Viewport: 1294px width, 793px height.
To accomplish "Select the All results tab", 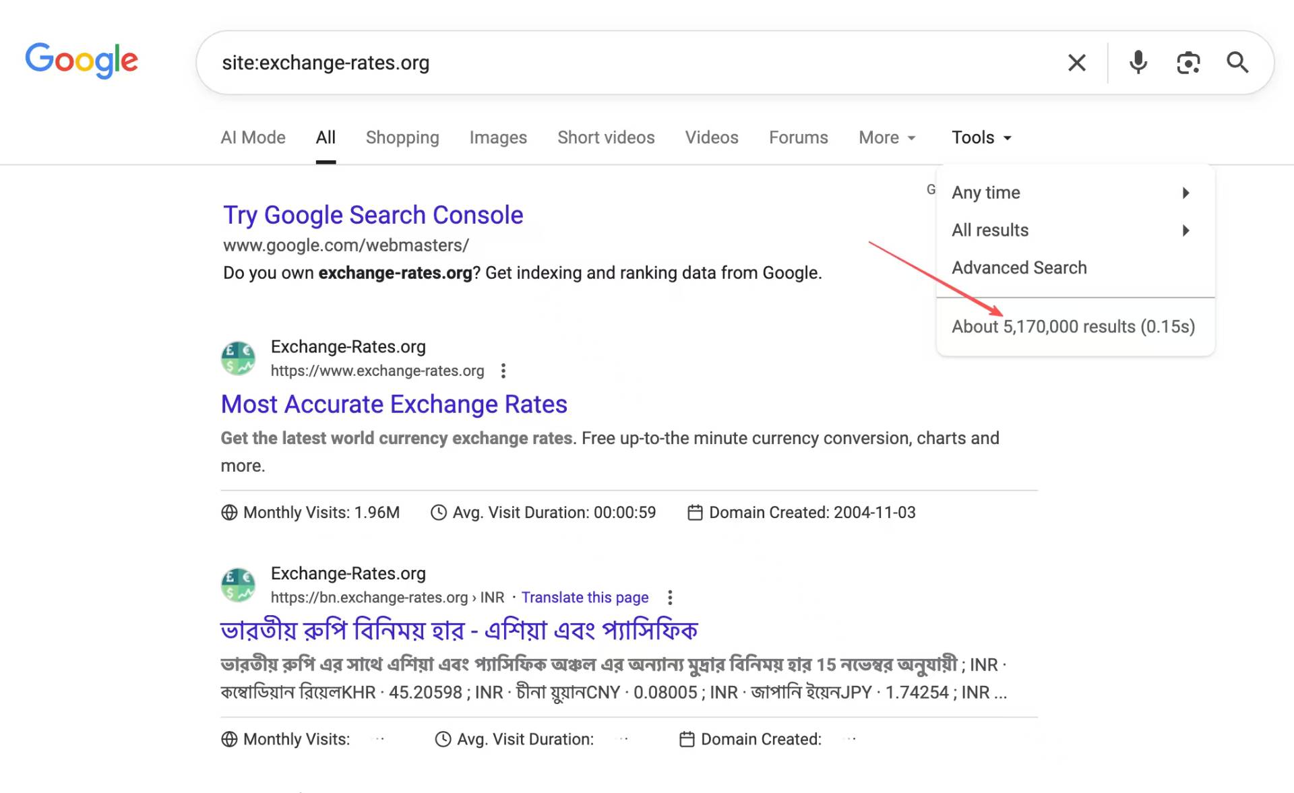I will coord(326,137).
